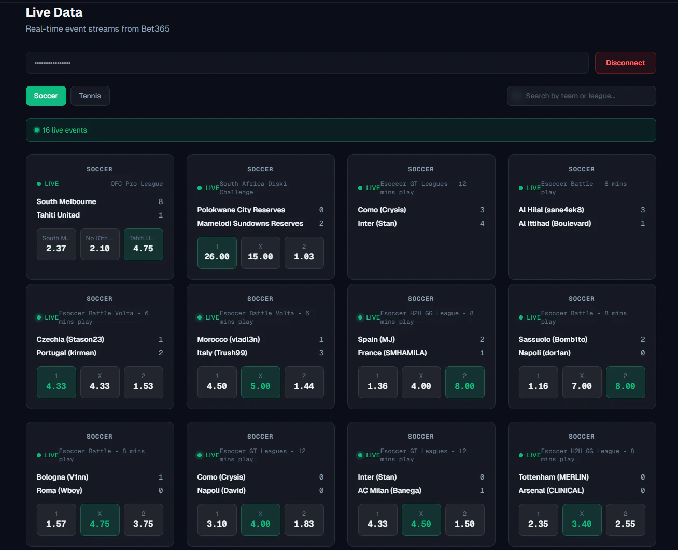
Task: Toggle the highlighted 5.00 draw odds in Morocco vs Italy
Action: [x=260, y=382]
